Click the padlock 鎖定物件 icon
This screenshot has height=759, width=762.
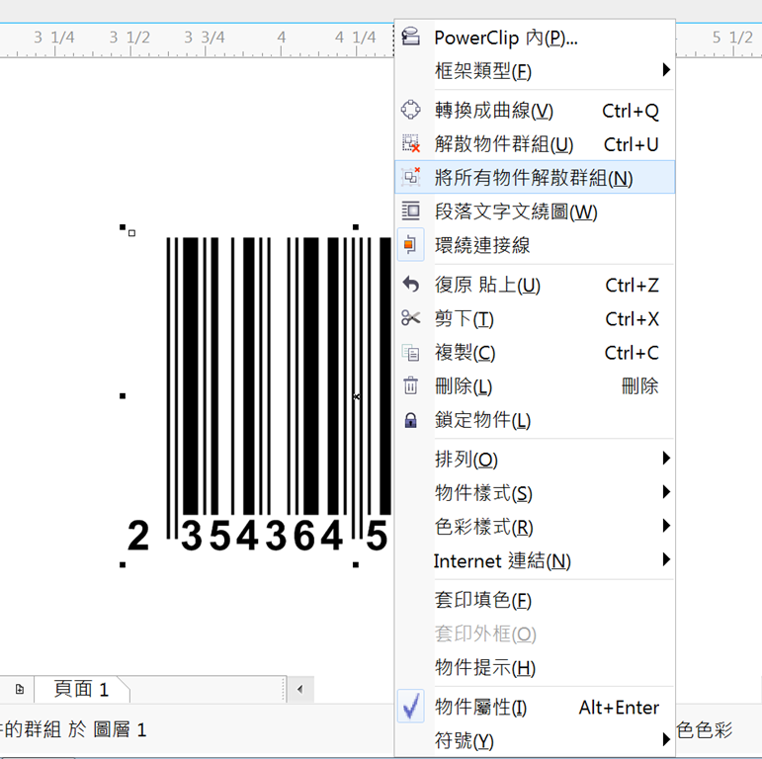click(x=410, y=420)
